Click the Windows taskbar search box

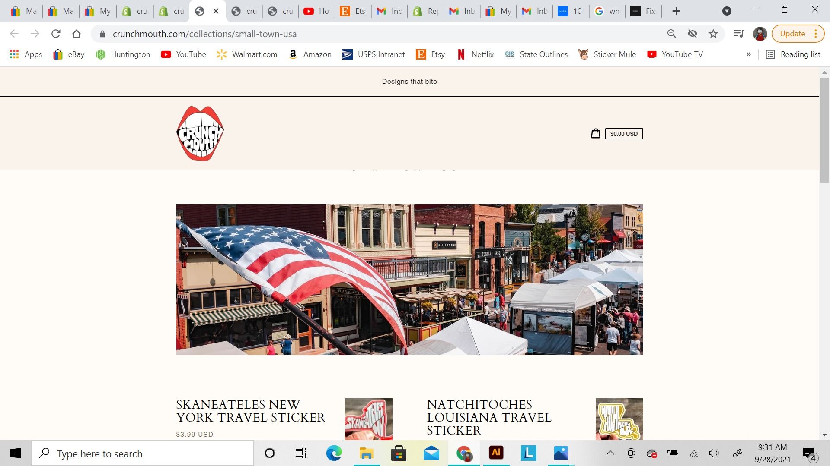click(143, 453)
